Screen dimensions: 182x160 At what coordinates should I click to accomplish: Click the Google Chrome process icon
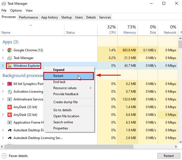[9, 50]
